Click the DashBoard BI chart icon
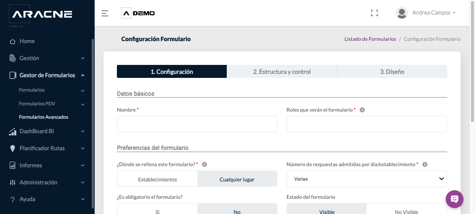The width and height of the screenshot is (475, 214). click(13, 131)
